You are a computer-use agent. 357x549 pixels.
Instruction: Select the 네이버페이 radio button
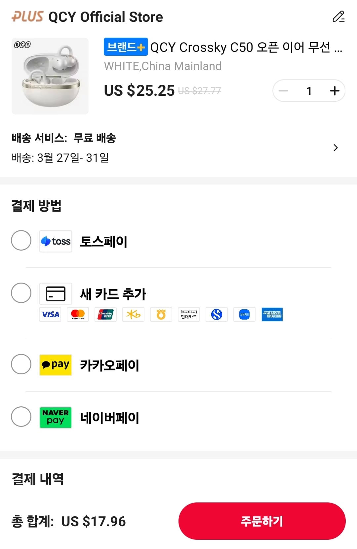[x=21, y=417]
